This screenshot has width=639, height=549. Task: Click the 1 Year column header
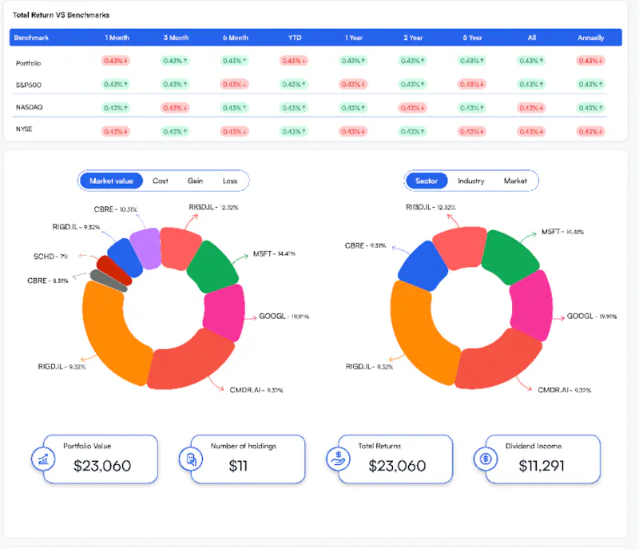click(x=354, y=38)
